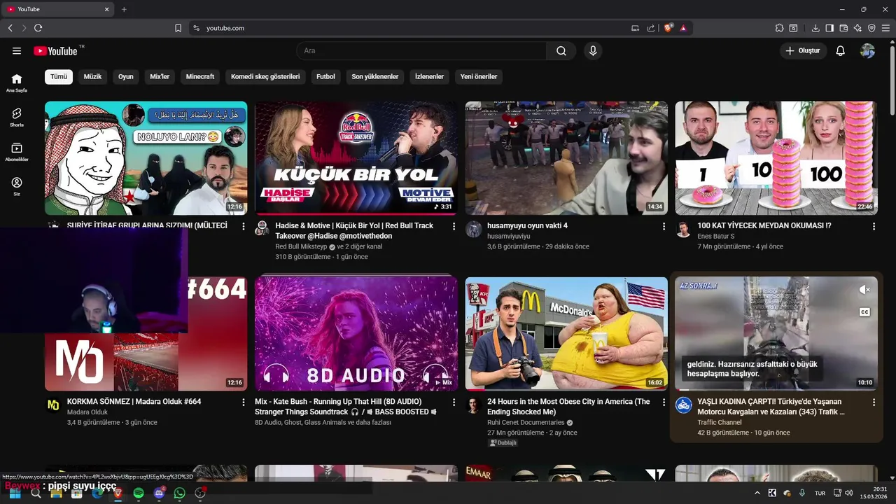Click the search magnifier button
The height and width of the screenshot is (504, 896).
561,51
